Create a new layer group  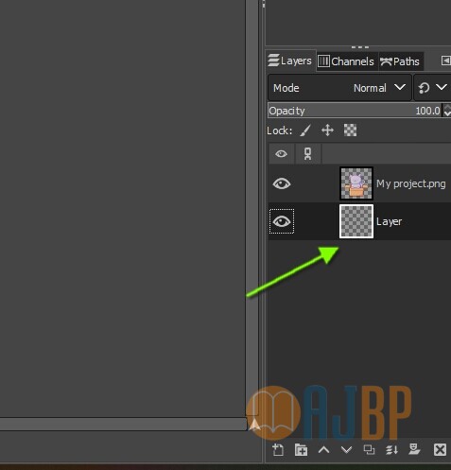(301, 450)
